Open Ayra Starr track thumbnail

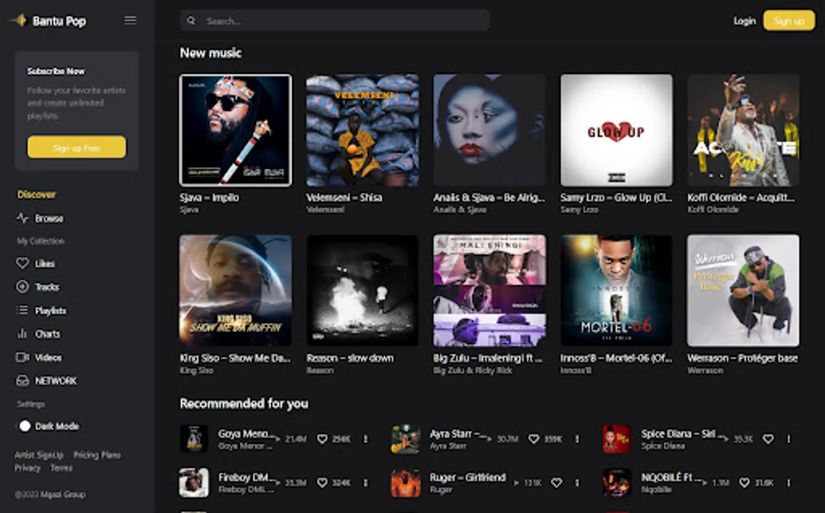point(405,439)
